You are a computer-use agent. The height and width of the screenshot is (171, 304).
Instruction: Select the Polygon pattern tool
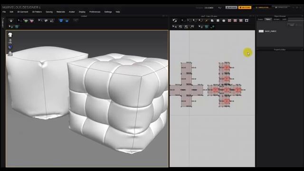(212, 20)
